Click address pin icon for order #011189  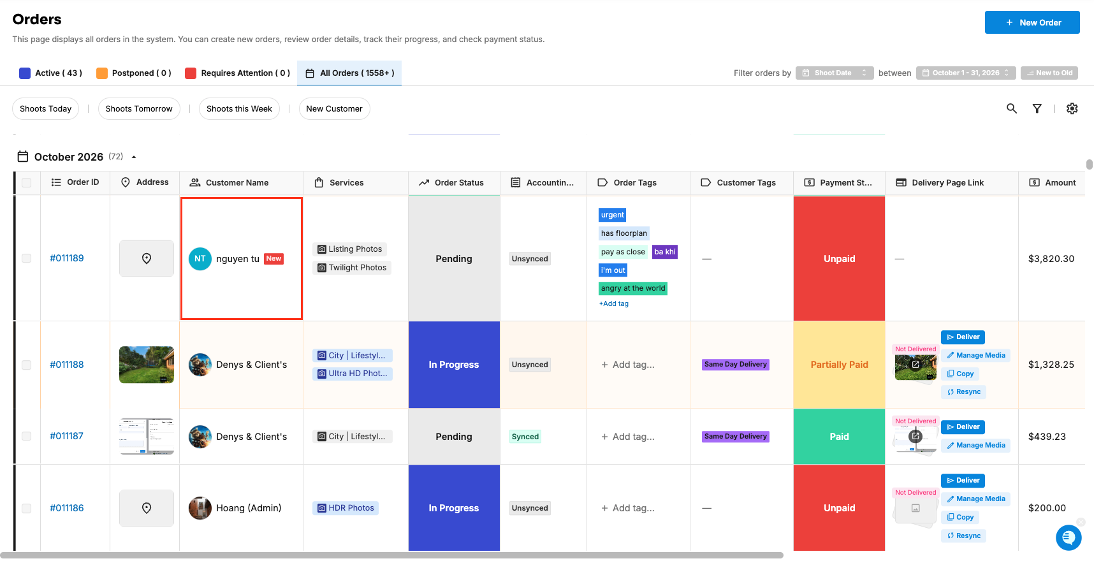pos(147,258)
